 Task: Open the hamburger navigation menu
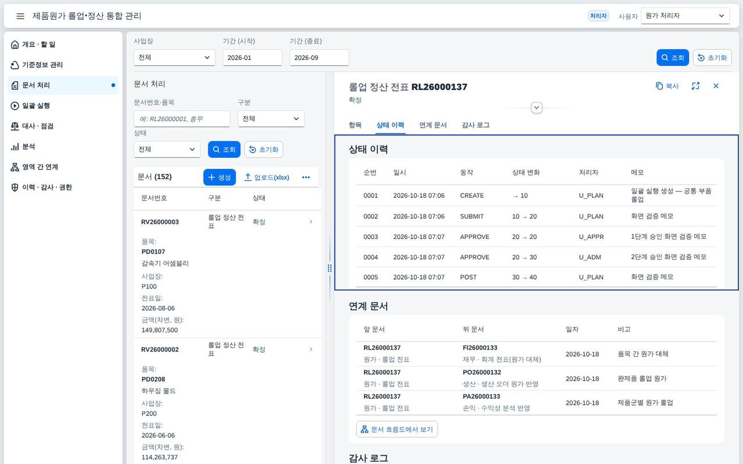click(x=20, y=16)
